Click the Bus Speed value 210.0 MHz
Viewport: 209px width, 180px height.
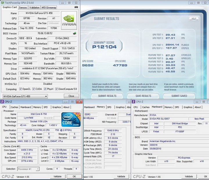pos(27,157)
